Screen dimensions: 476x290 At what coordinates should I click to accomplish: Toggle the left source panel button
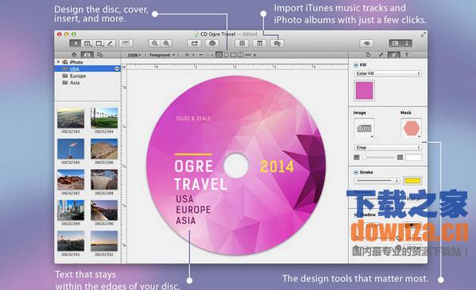(395, 44)
